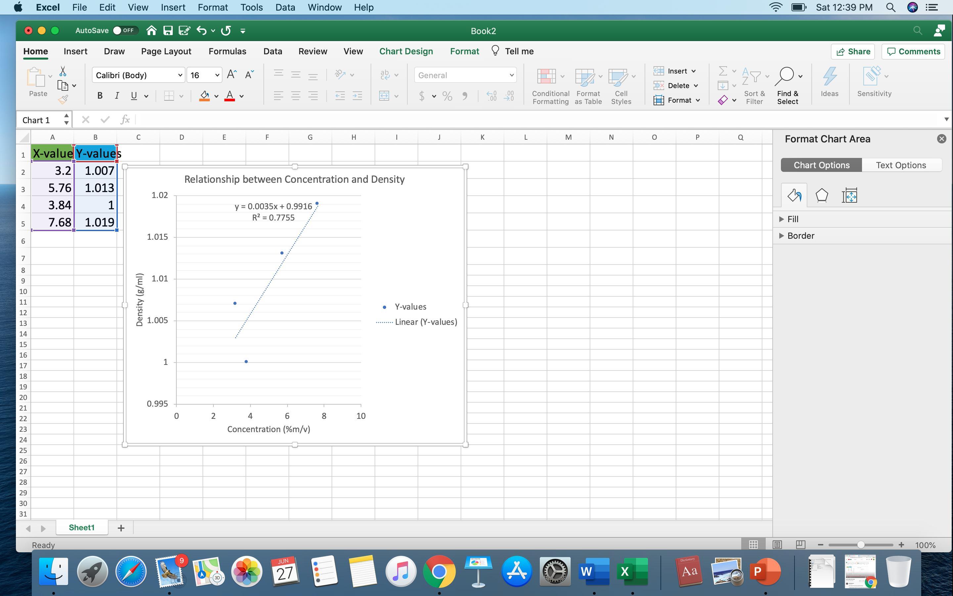Click the Share button
Screen dimensions: 953x596
click(853, 52)
